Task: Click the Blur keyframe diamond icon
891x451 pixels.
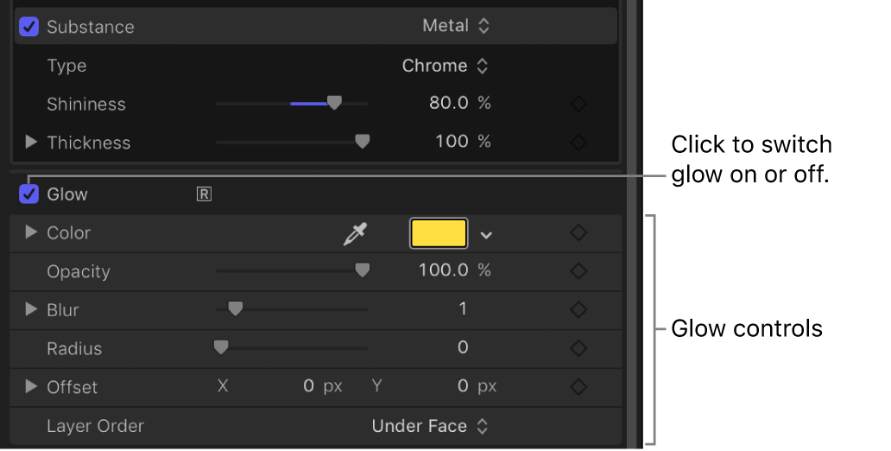Action: [x=578, y=309]
